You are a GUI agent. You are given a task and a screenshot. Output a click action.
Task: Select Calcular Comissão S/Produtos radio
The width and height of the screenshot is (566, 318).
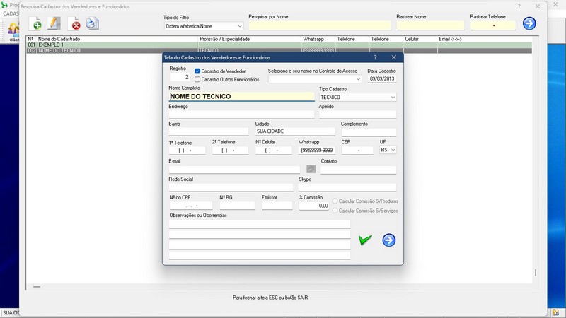click(x=335, y=201)
